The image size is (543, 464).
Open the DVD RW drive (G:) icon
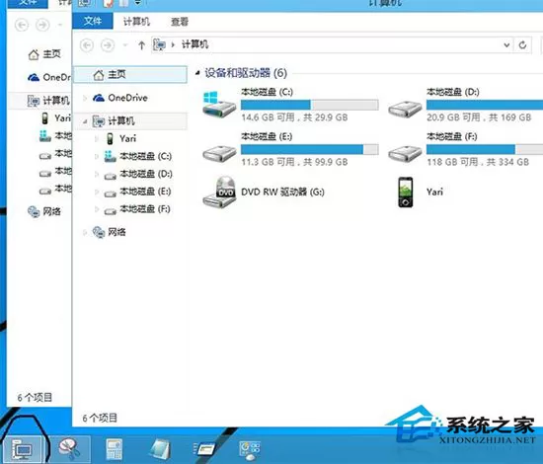pos(219,192)
